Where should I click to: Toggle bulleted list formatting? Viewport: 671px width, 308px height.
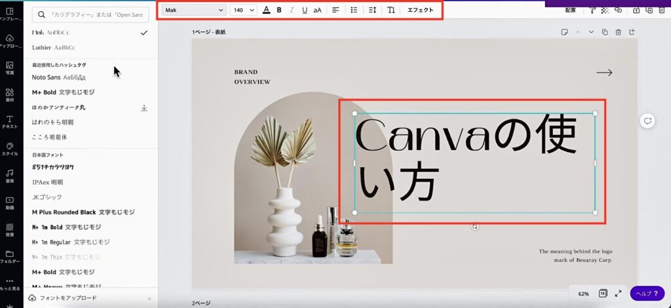pos(354,10)
